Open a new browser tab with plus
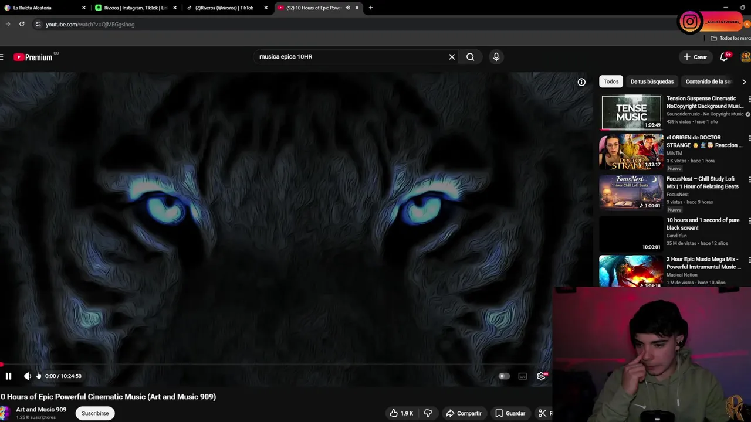The height and width of the screenshot is (422, 751). (370, 8)
